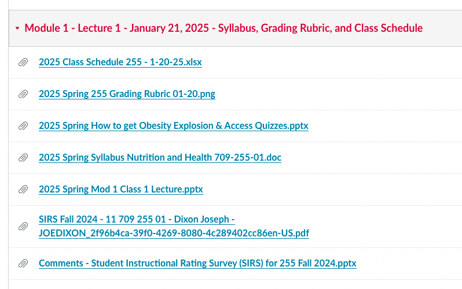Click the attachment icon next to SIRS Fall 2024 pdf
462x289 pixels.
click(23, 227)
